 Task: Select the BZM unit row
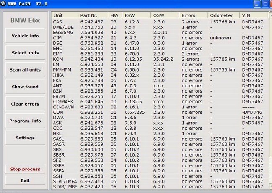click(x=160, y=91)
